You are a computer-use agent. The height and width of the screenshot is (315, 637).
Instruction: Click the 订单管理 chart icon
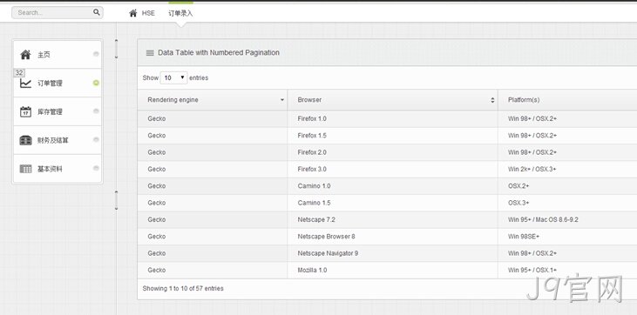tap(25, 84)
